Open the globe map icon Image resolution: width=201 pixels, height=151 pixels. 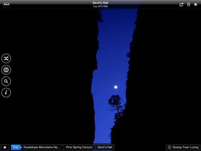coord(6,70)
